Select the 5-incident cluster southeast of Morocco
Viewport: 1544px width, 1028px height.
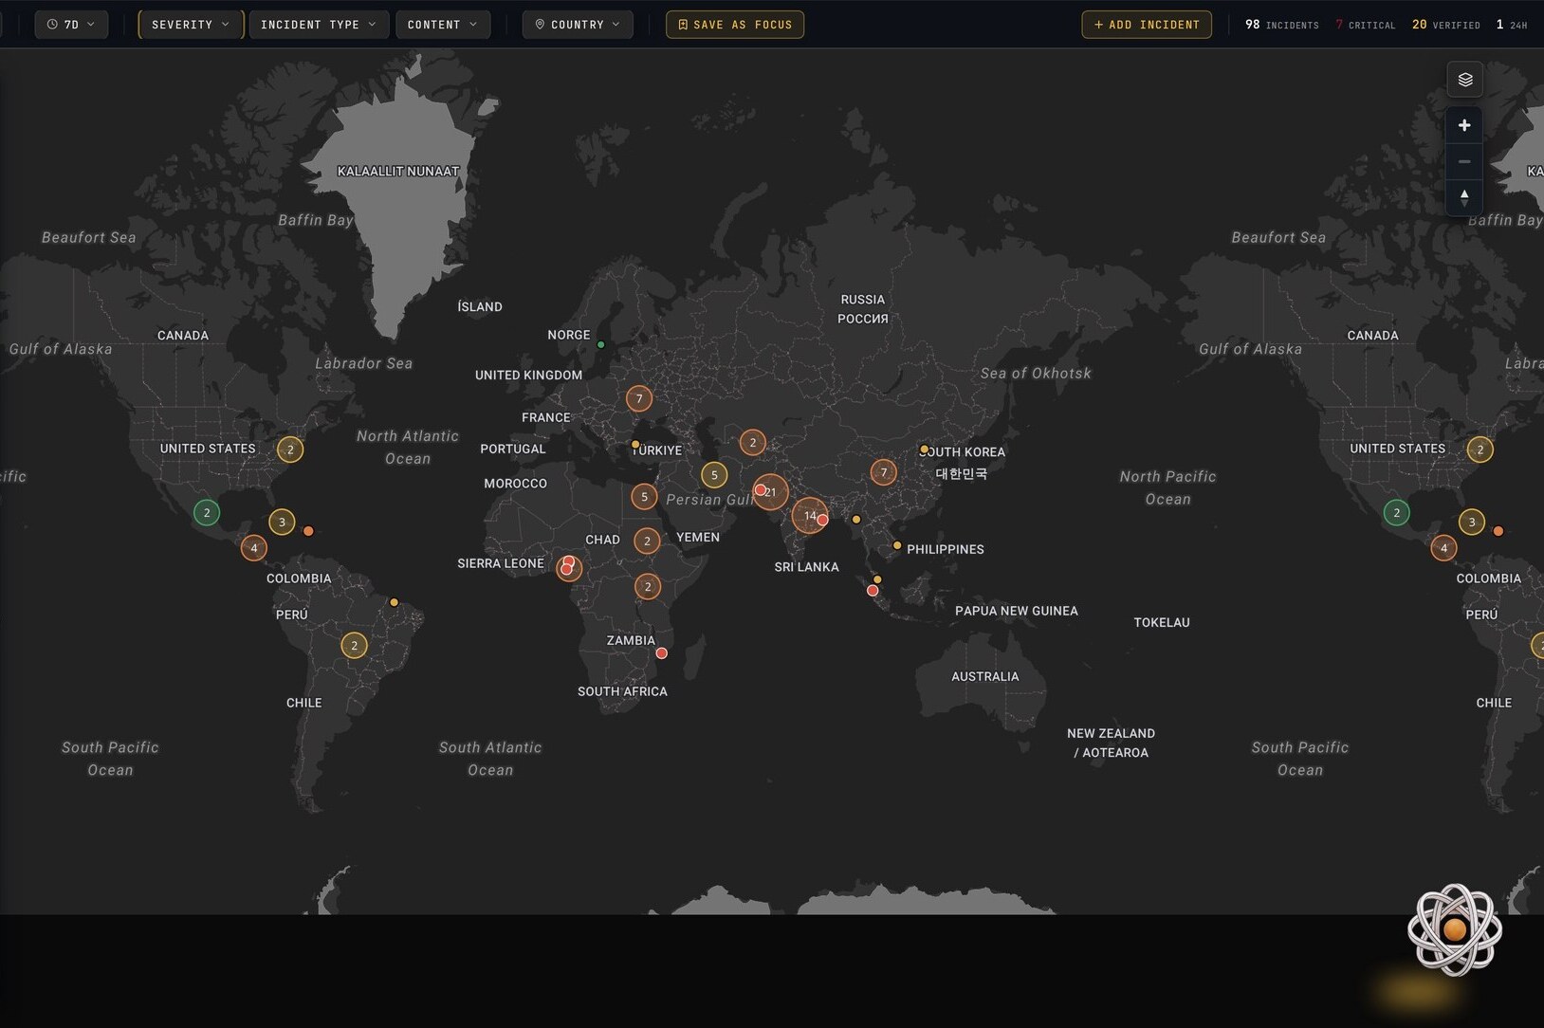pos(644,496)
